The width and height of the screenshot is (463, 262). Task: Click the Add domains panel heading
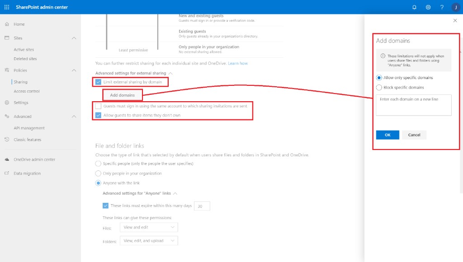click(x=393, y=41)
